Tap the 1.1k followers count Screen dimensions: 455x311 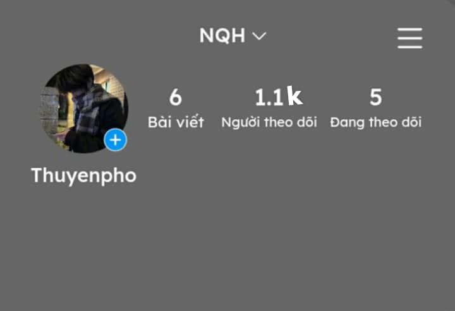coord(279,96)
